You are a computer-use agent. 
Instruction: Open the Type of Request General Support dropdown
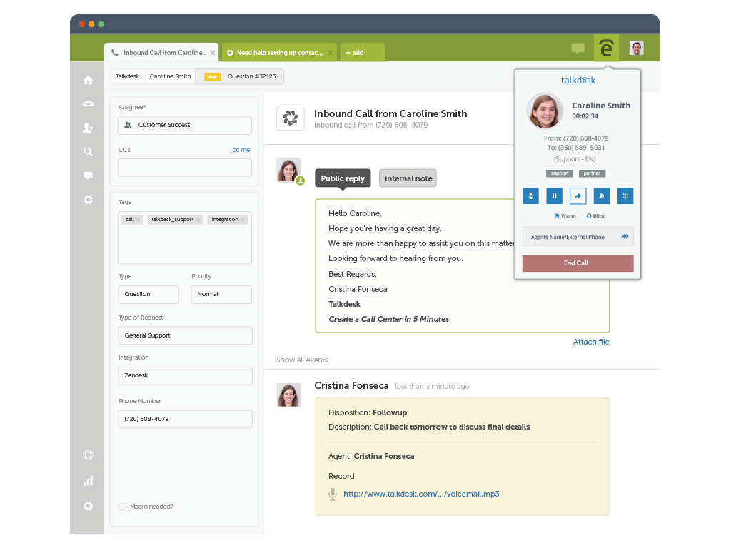(185, 335)
